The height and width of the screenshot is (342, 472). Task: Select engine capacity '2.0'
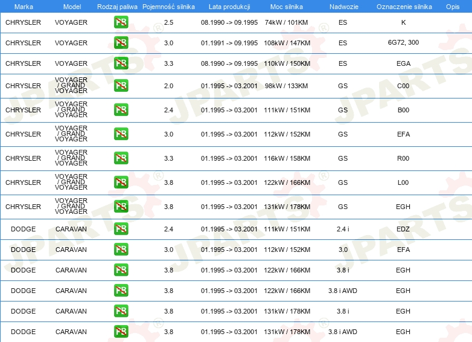click(168, 86)
